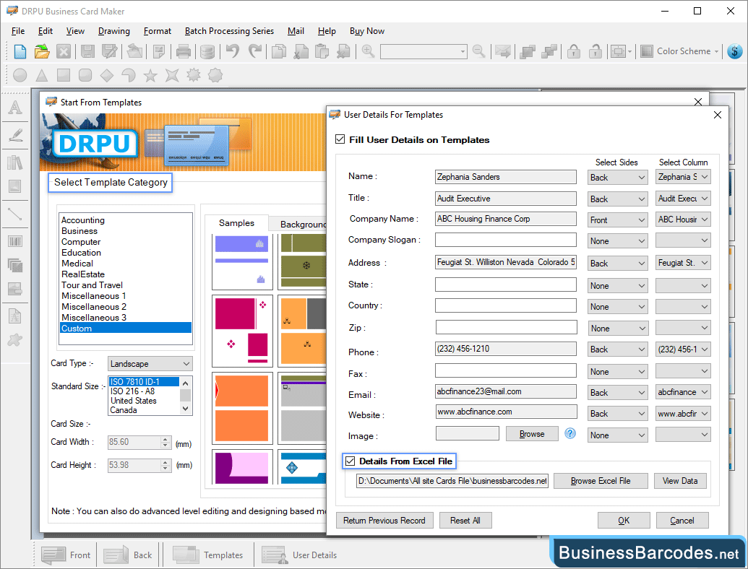Screen dimensions: 748x569
Task: Cancel the User Details For Templates dialog
Action: click(x=682, y=521)
